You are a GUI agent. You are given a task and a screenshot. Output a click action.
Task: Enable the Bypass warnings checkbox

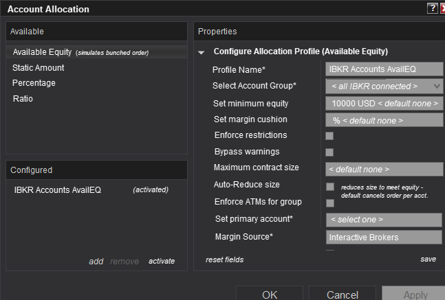(329, 152)
